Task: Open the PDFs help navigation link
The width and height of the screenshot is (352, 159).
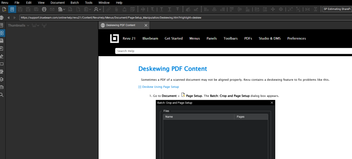Action: click(x=248, y=39)
